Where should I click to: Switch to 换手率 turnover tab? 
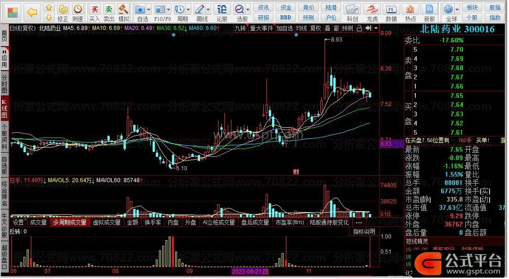coord(153,222)
